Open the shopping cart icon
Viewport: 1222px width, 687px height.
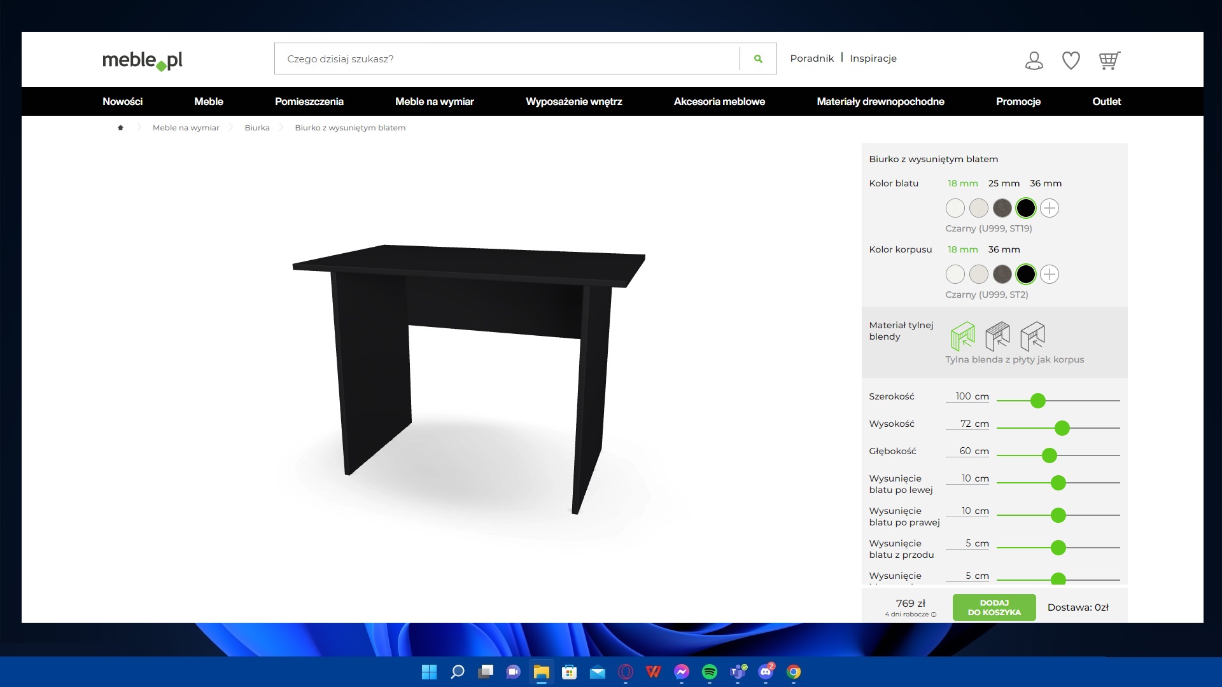click(1109, 60)
